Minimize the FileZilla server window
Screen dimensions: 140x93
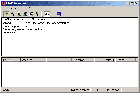click(x=127, y=3)
